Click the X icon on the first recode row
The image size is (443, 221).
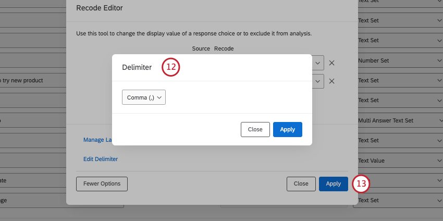(331, 63)
